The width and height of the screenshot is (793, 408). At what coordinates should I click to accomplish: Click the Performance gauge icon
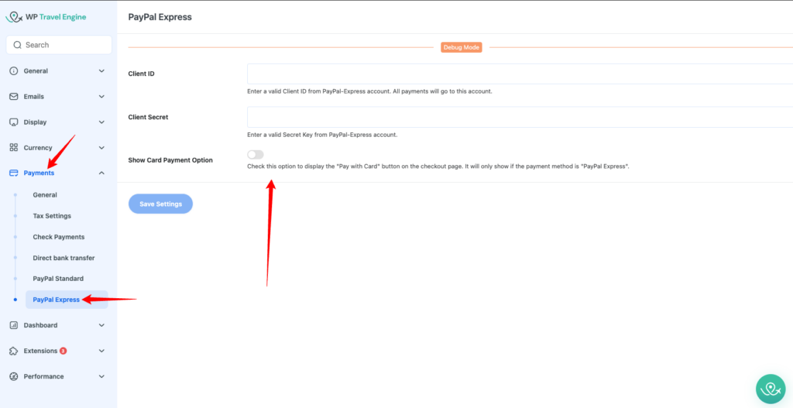click(14, 377)
